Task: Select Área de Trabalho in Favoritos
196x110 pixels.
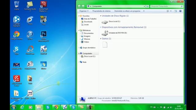Action: point(89,19)
